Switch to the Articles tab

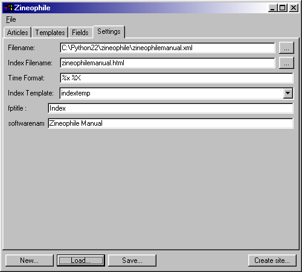[18, 33]
